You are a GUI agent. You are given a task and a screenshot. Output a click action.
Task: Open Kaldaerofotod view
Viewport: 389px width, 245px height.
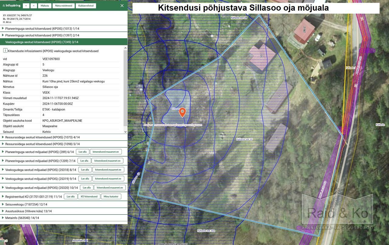pyautogui.click(x=86, y=6)
